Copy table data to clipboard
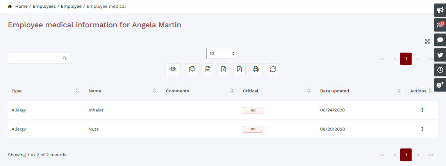 [191, 69]
